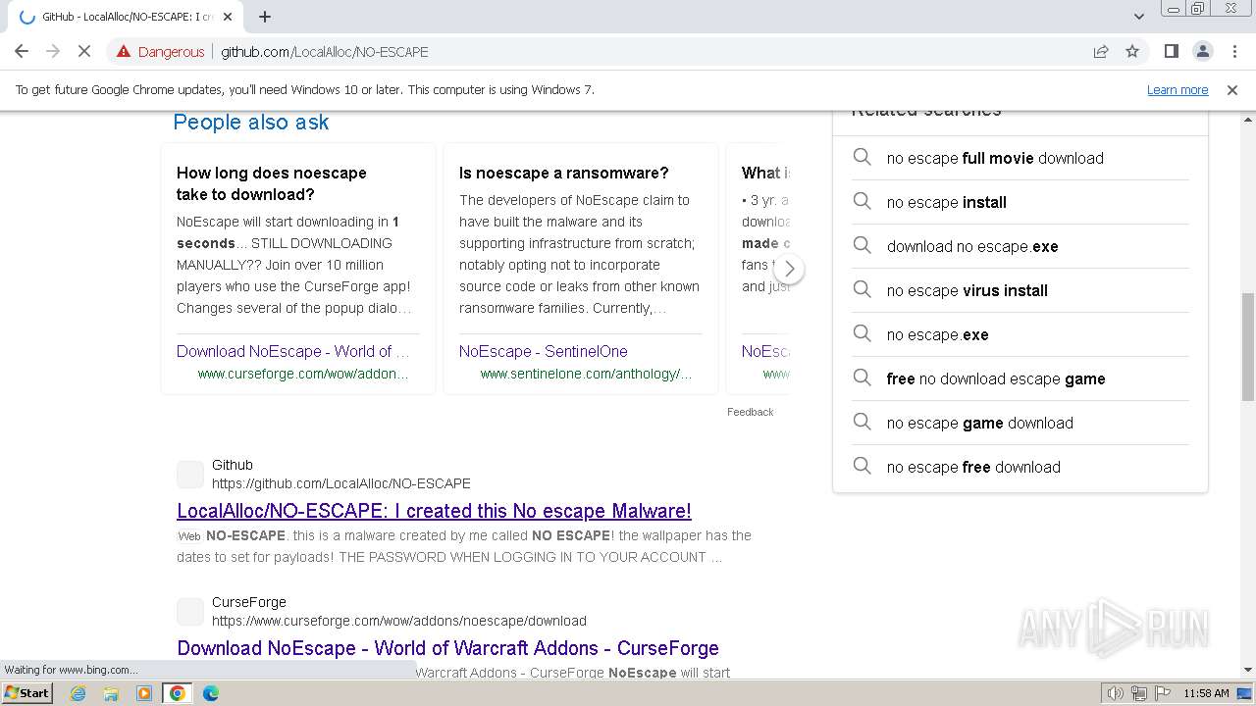Launch Internet Explorer from taskbar

click(x=78, y=693)
